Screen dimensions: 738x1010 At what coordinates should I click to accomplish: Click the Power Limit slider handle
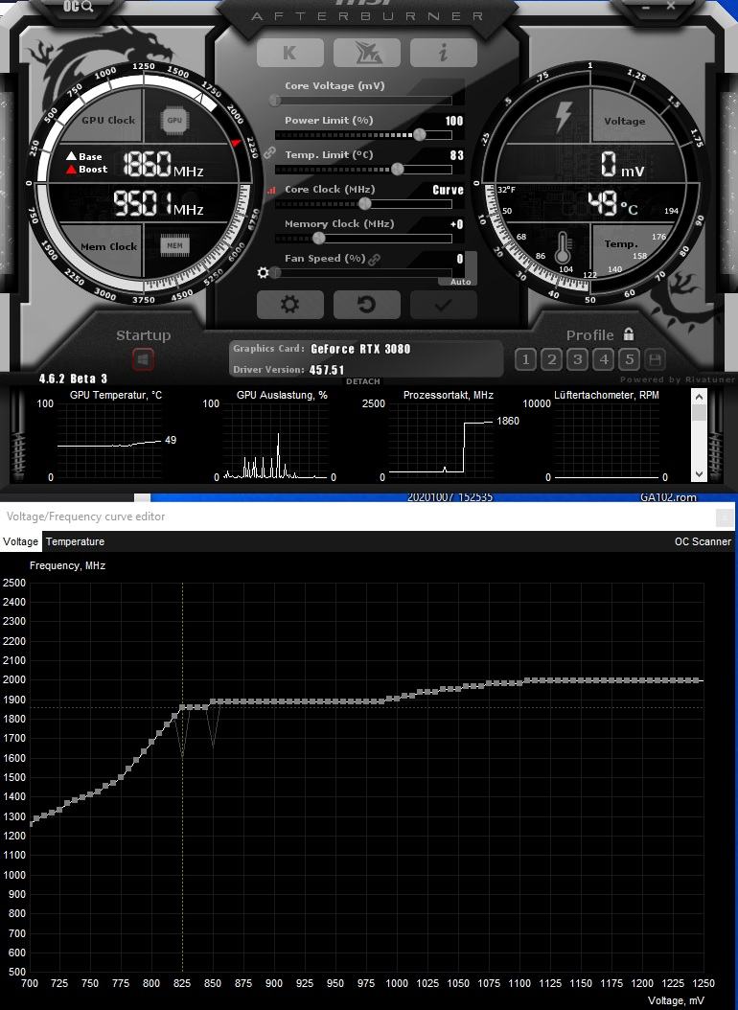pos(419,134)
